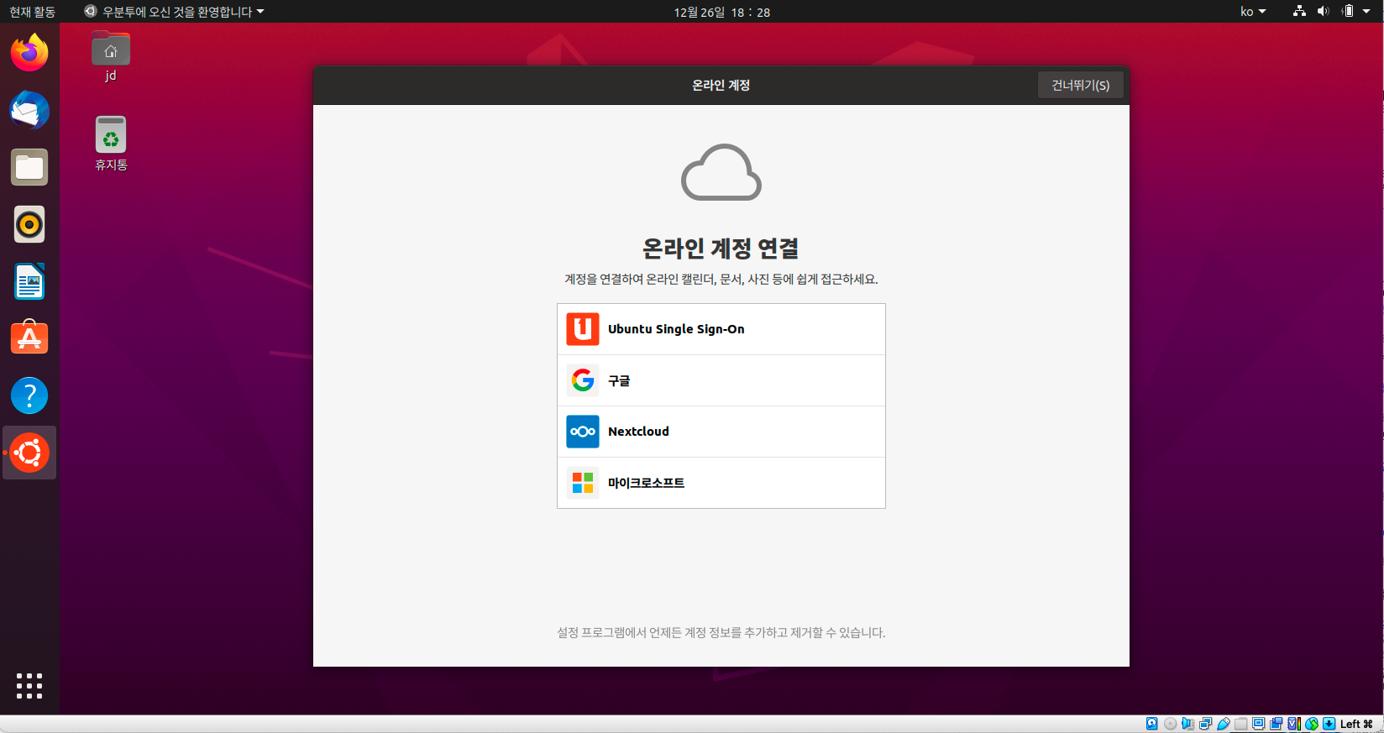Select the Ubuntu welcome app in dock
The width and height of the screenshot is (1384, 733).
click(29, 453)
